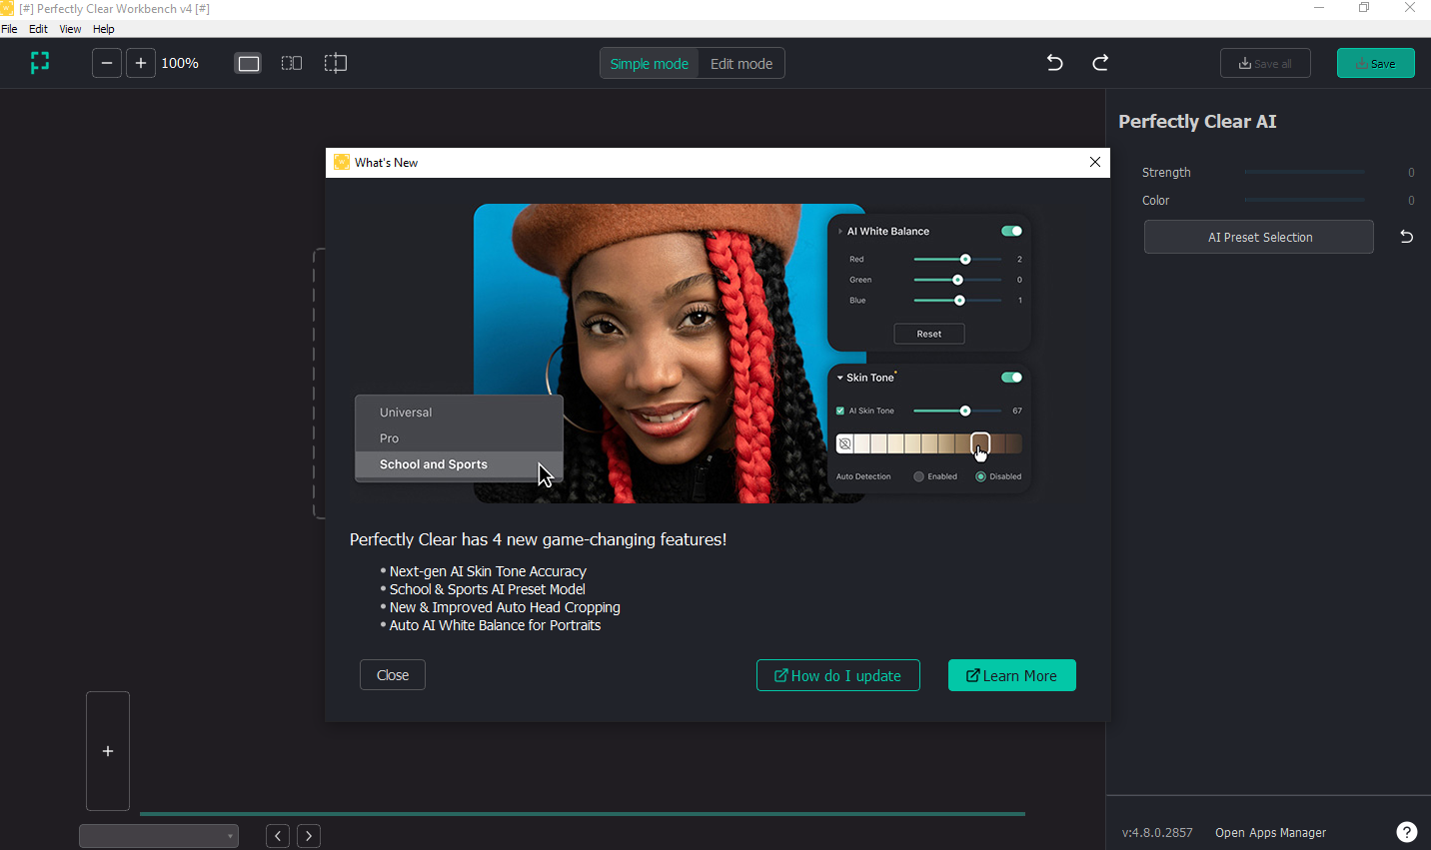Click the Auto AI White Balance for Portraits bullet

(x=495, y=625)
